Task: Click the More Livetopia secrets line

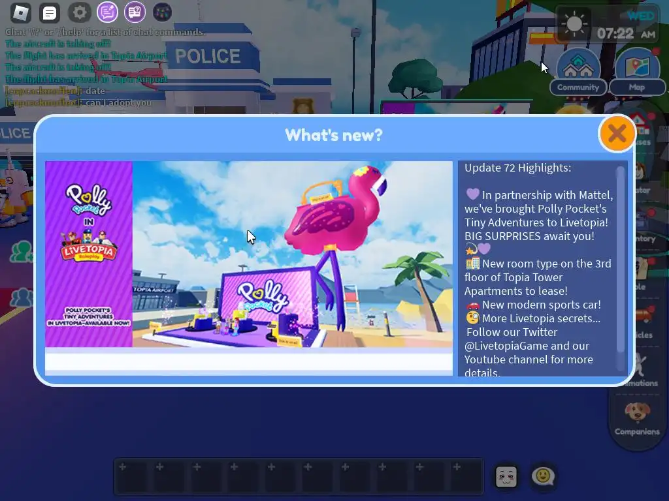Action: [x=533, y=318]
